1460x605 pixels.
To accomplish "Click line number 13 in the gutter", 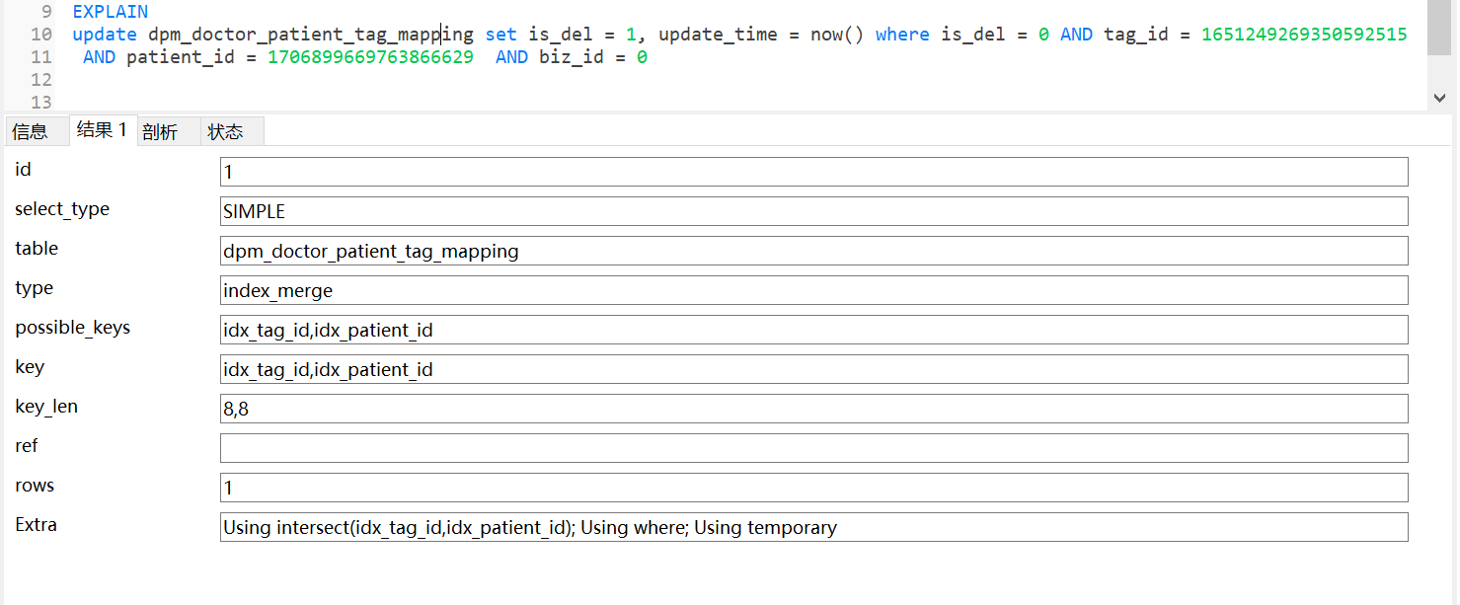I will [x=40, y=103].
